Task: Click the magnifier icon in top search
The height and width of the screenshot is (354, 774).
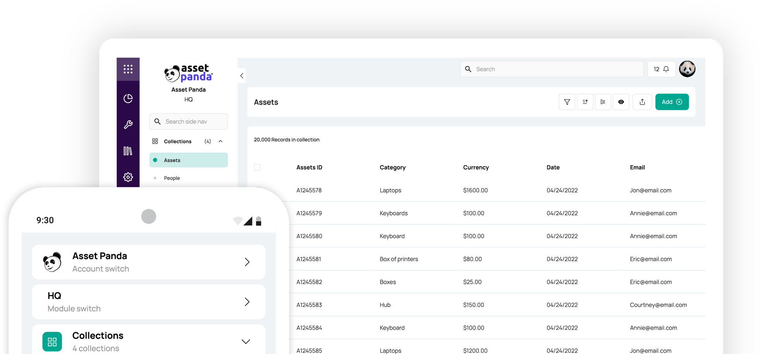Action: click(x=468, y=69)
